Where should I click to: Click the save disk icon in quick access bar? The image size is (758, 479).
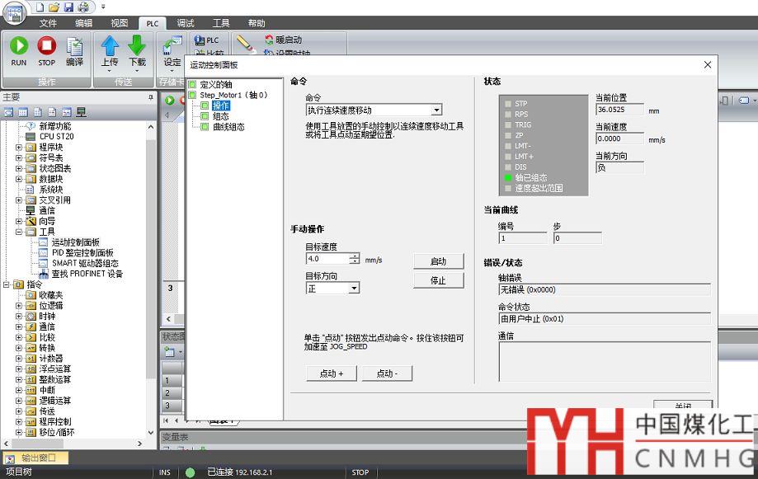(68, 7)
